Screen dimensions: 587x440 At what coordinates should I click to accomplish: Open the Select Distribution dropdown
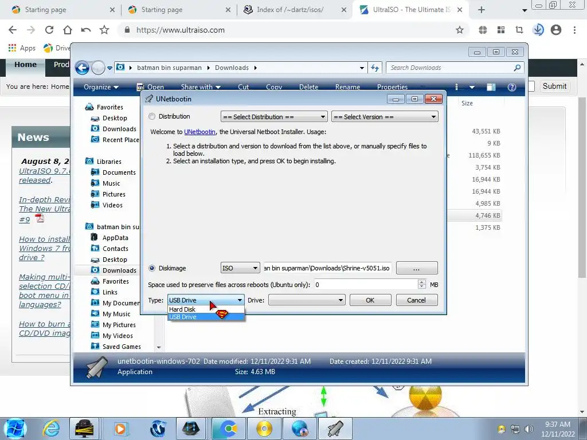274,117
